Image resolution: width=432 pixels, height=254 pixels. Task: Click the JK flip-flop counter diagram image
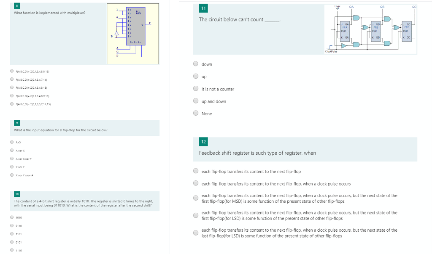click(370, 27)
